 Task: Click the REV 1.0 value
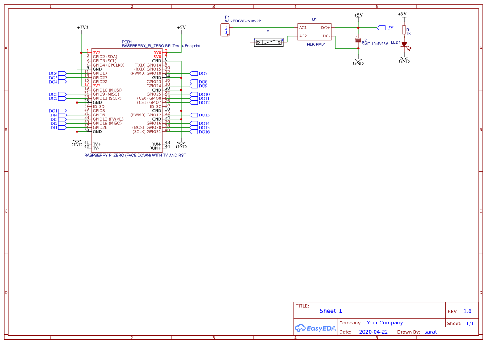coord(467,311)
